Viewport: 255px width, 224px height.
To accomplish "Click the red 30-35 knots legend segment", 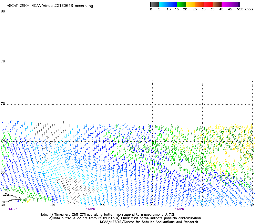I will click(x=208, y=4).
